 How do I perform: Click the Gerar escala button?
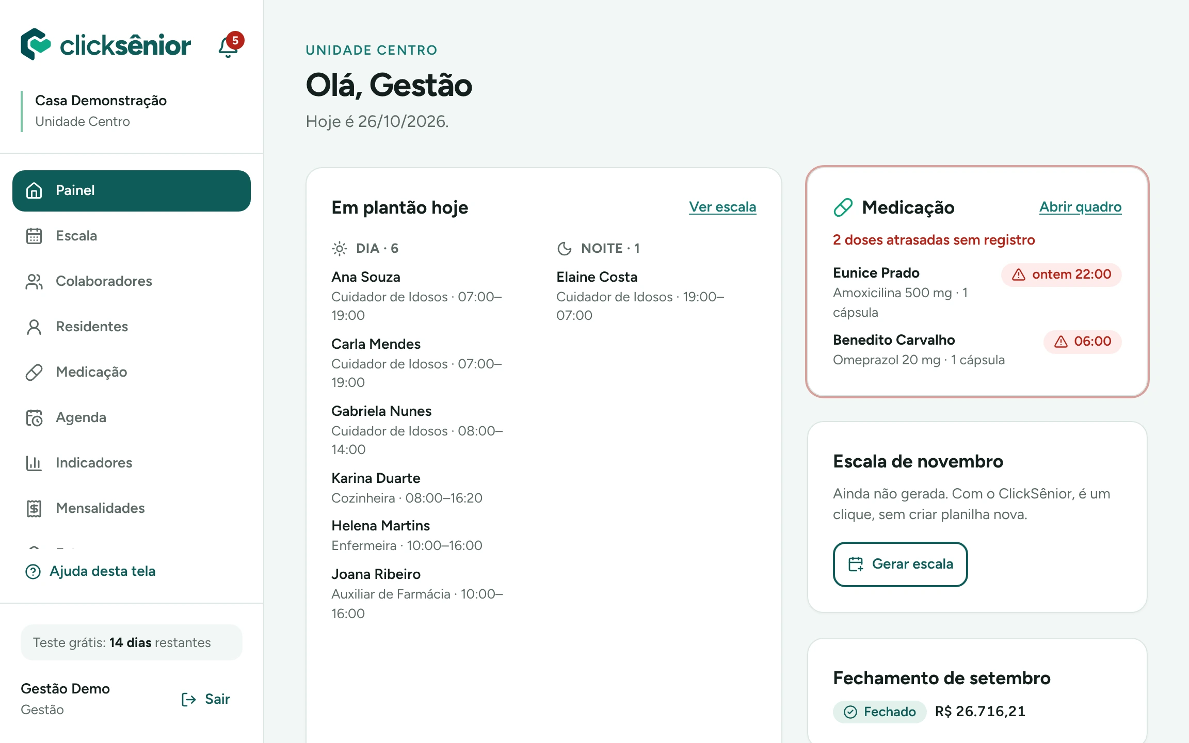(901, 564)
